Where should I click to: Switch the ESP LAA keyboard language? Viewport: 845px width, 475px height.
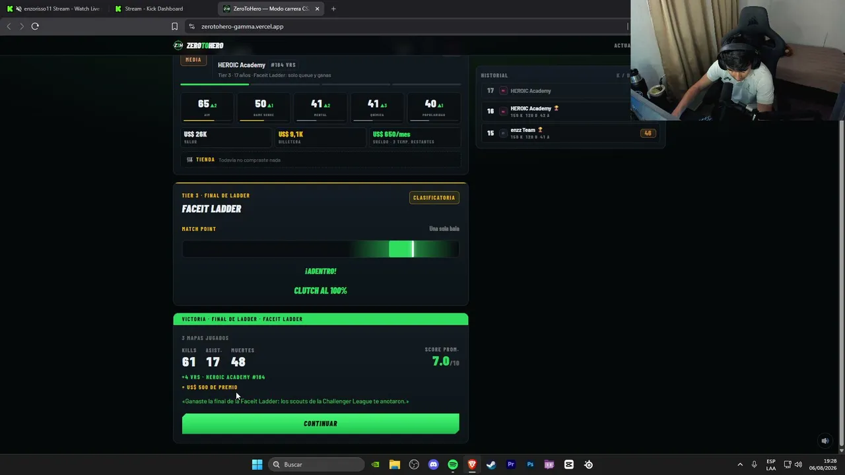(771, 464)
